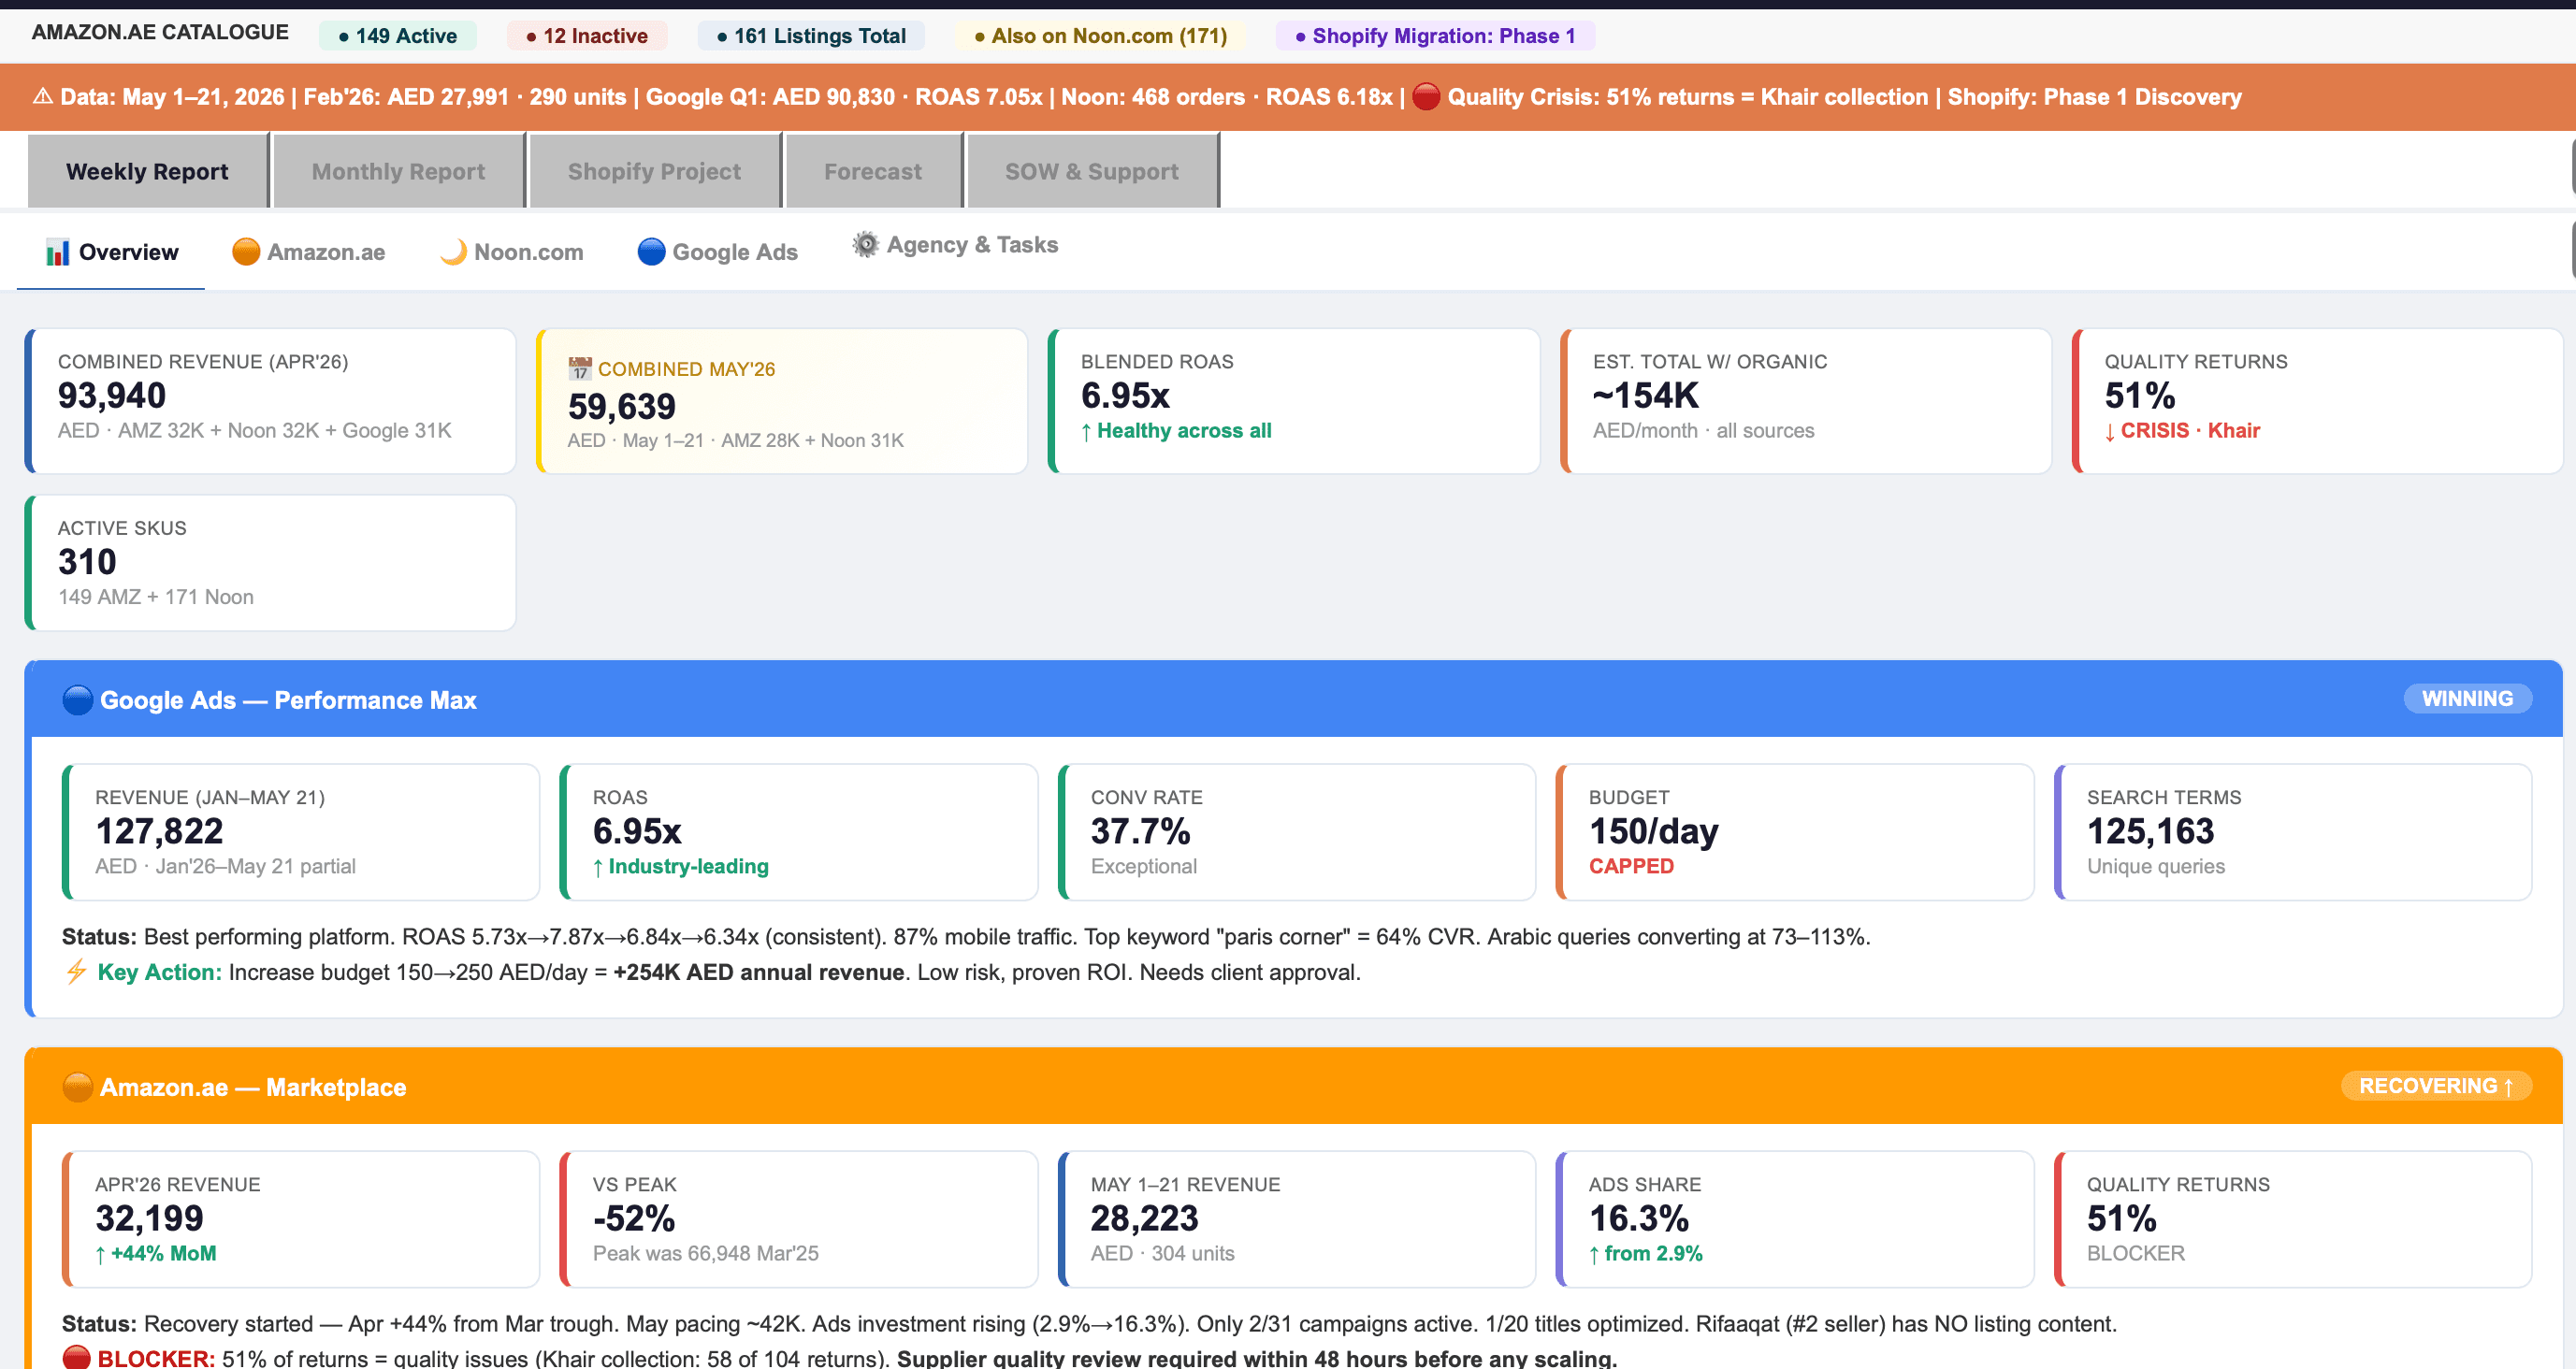Select the VS Peak -52% card

(799, 1219)
